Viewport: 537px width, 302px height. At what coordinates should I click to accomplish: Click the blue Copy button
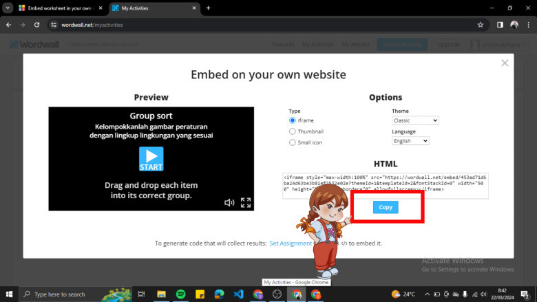point(386,207)
